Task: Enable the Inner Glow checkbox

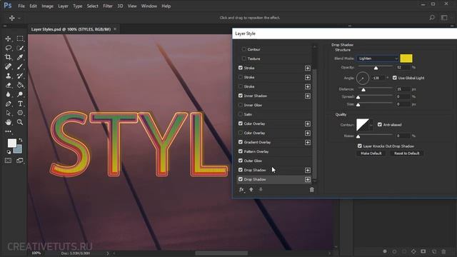Action: [241, 105]
